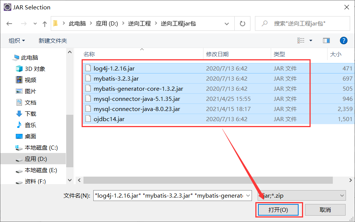Open 图片 folder in the sidebar
This screenshot has width=355, height=222.
pos(30,91)
